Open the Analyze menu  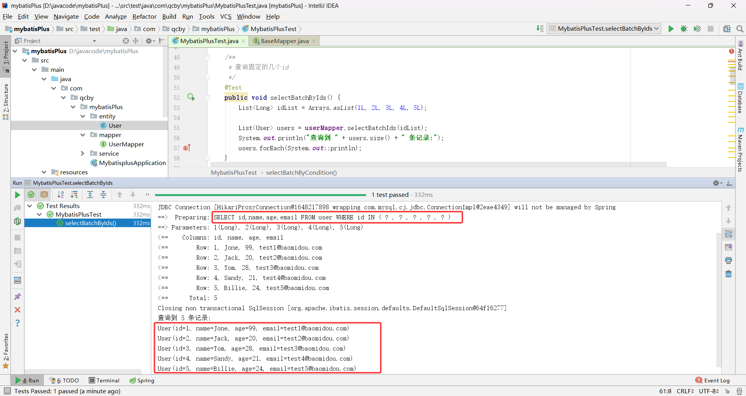point(116,16)
